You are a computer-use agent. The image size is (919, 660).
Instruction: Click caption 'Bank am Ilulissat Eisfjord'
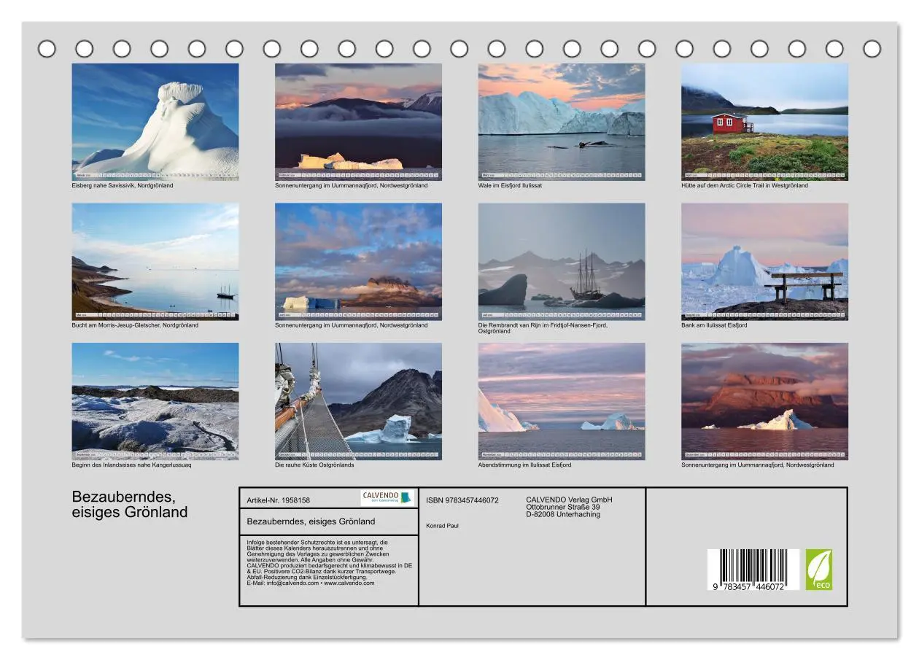(714, 325)
